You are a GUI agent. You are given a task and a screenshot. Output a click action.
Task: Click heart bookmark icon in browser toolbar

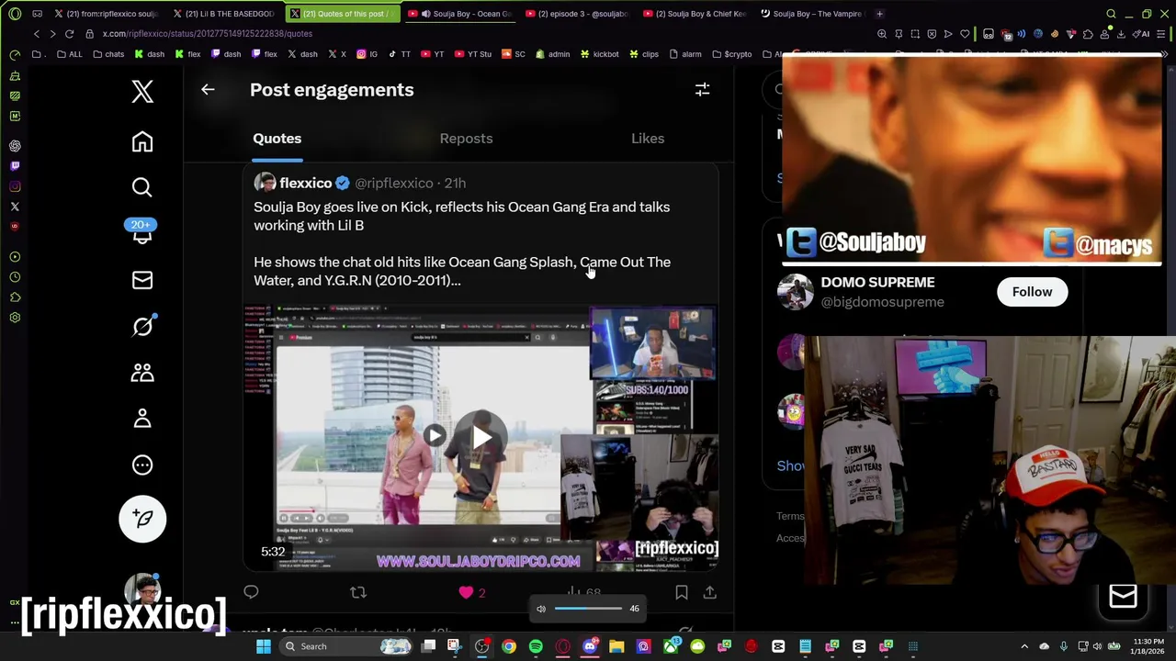965,34
